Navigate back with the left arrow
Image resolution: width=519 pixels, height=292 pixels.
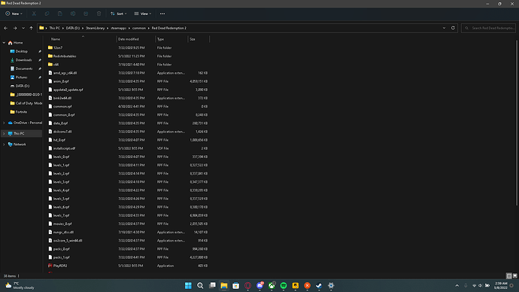pyautogui.click(x=5, y=28)
